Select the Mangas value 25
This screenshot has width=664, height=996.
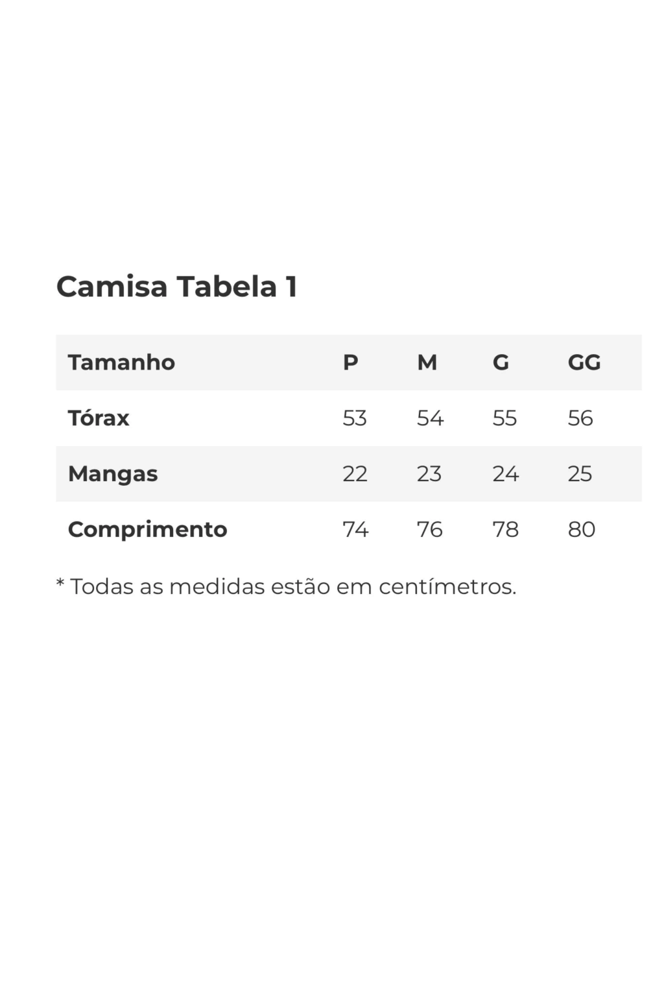click(x=580, y=474)
